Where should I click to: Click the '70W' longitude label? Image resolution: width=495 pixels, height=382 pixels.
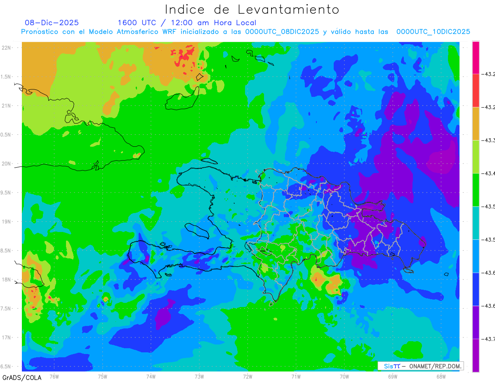pyautogui.click(x=344, y=376)
